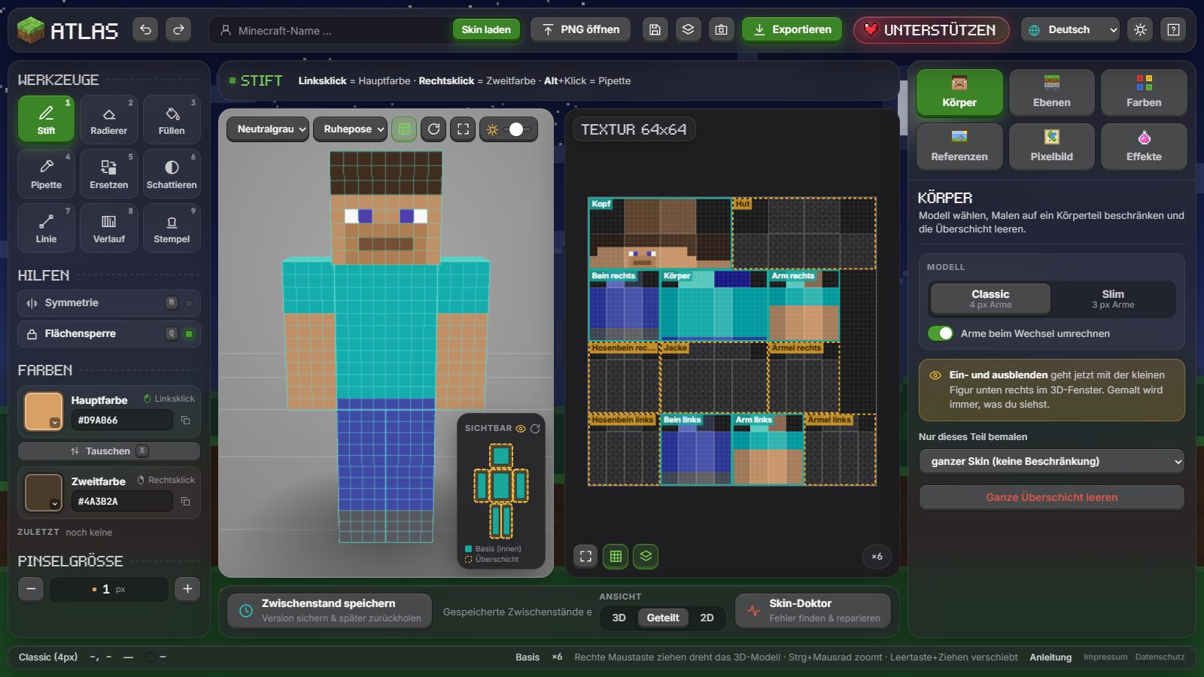Choose the Stempel stamp tool
This screenshot has height=677, width=1204.
172,227
